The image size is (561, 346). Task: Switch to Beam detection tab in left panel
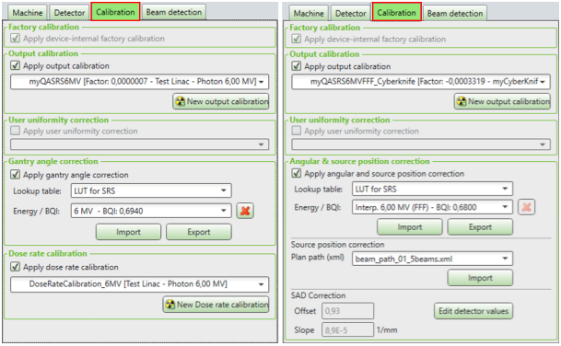(x=174, y=12)
